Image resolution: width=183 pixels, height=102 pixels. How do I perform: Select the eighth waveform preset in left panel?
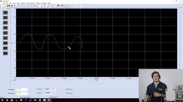(x=5, y=48)
